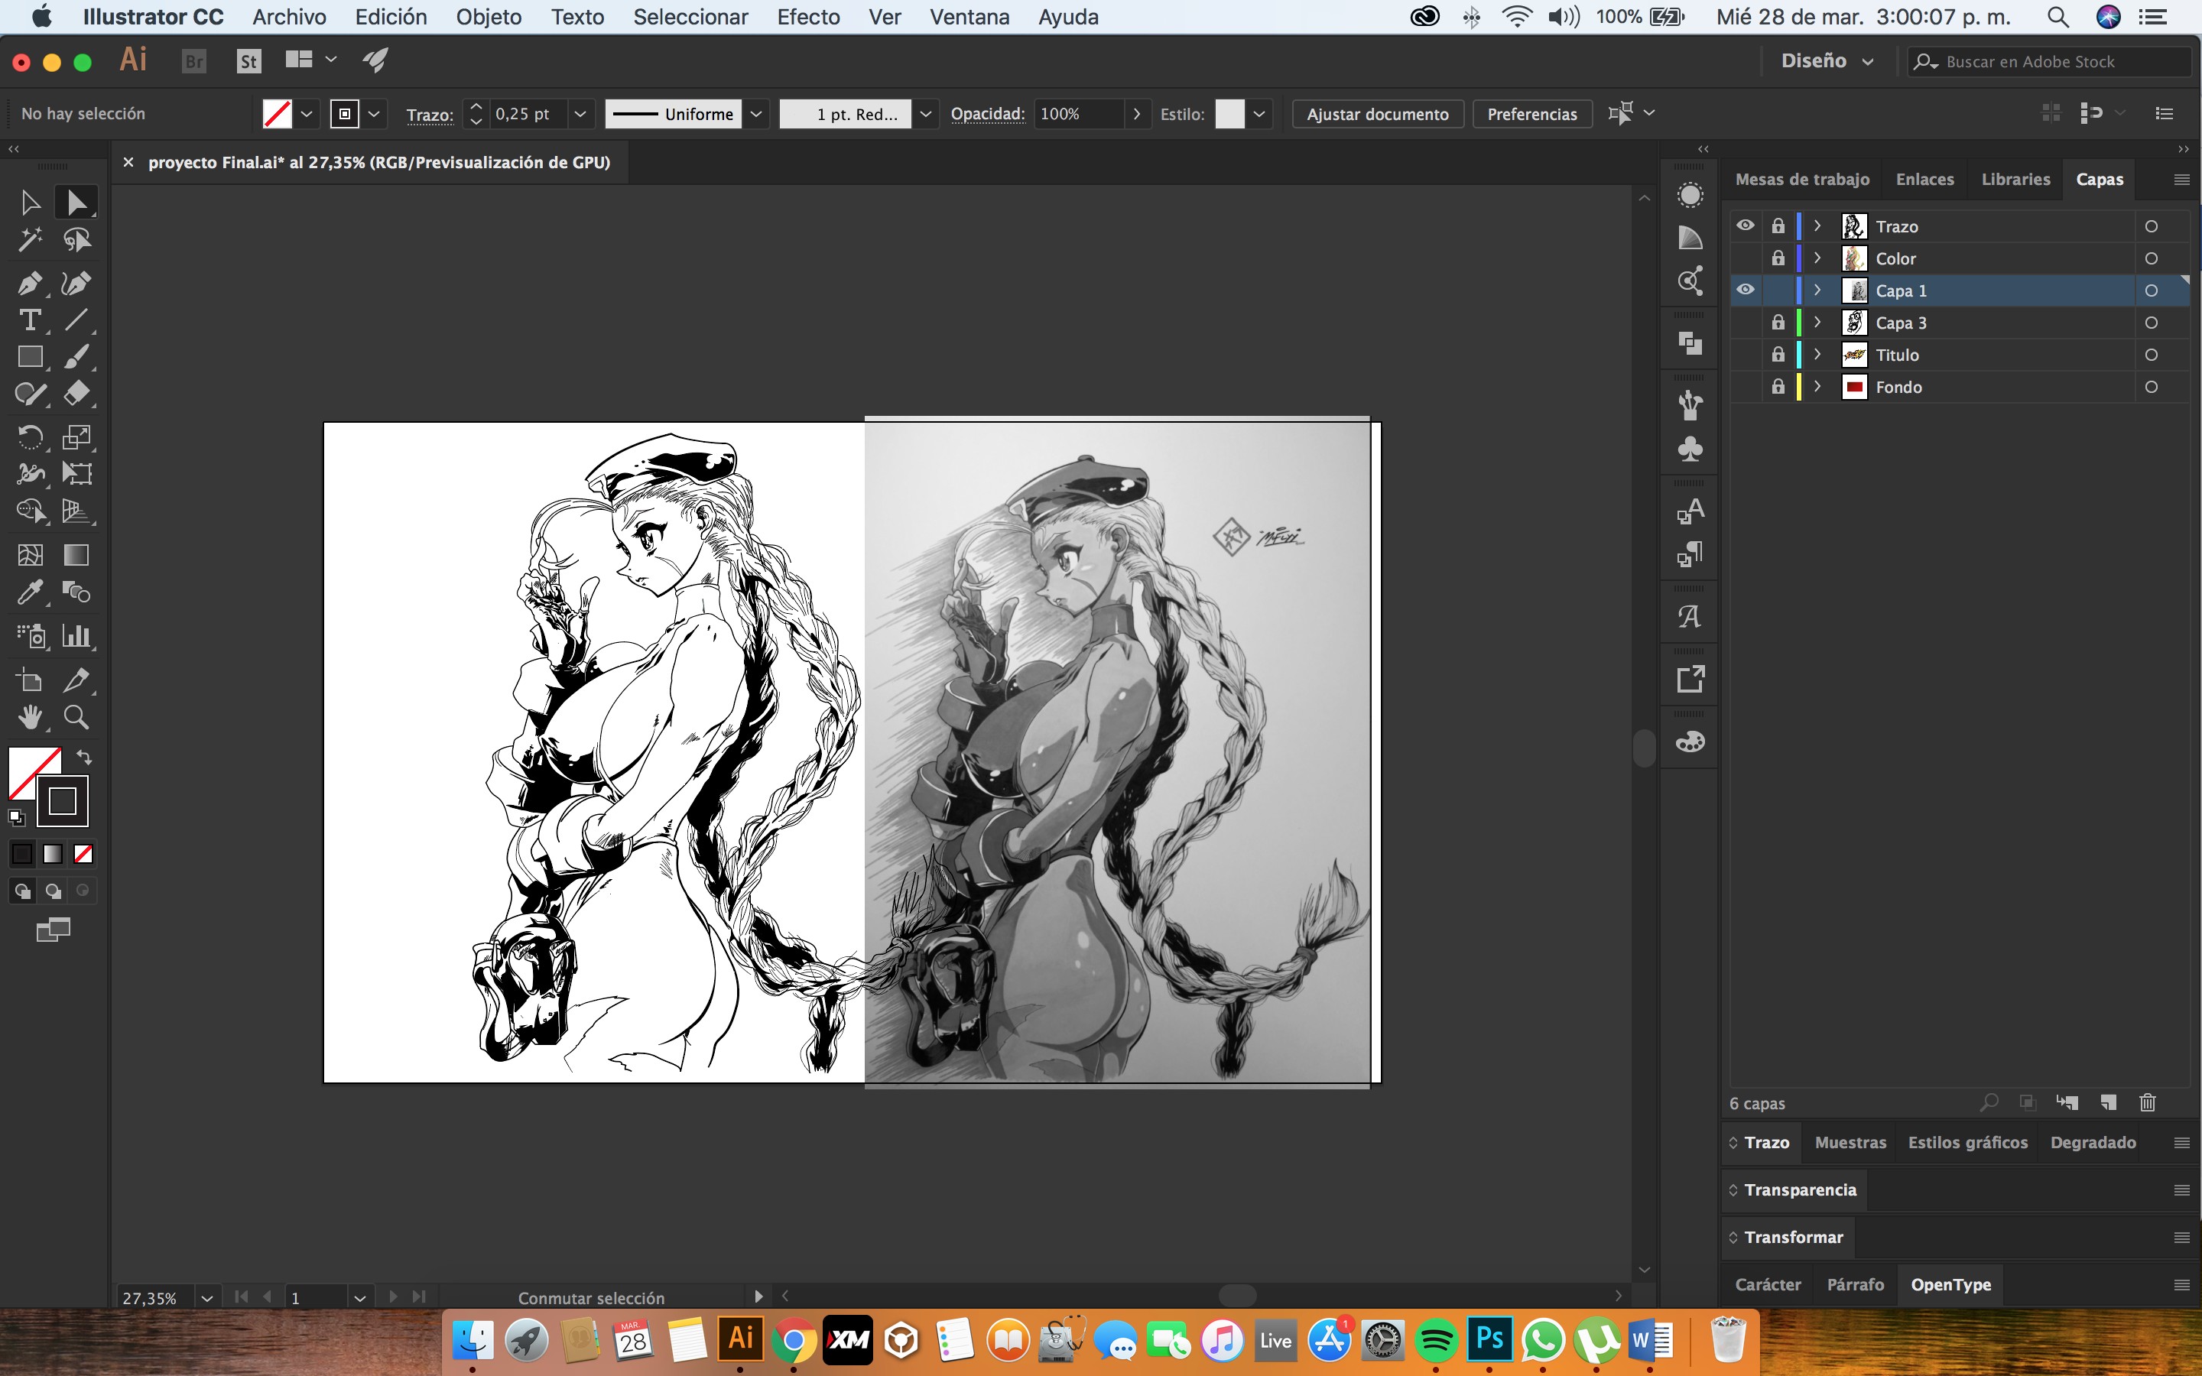Select the Eyedropper tool
The height and width of the screenshot is (1376, 2202).
click(x=30, y=592)
